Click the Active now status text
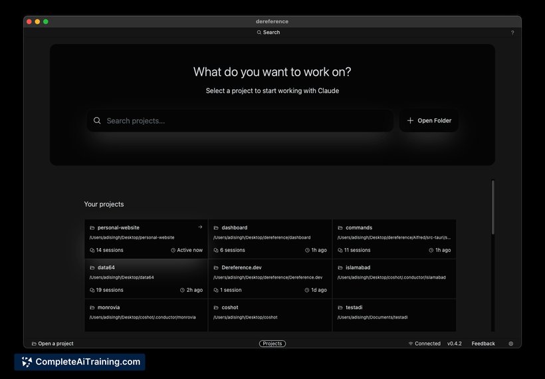Image resolution: width=545 pixels, height=379 pixels. click(x=190, y=251)
